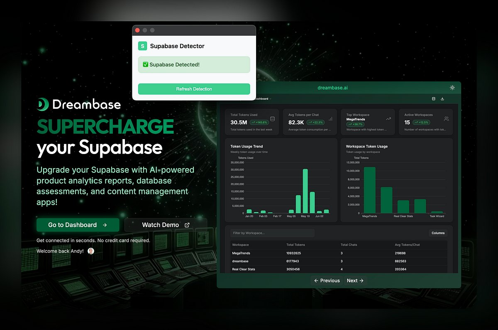Click the MegaTrends bar in Workspace Token Usage chart
Screen dimensions: 498x330
(369, 190)
